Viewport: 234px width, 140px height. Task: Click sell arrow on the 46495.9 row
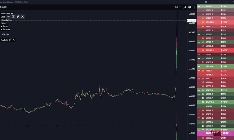[199, 118]
